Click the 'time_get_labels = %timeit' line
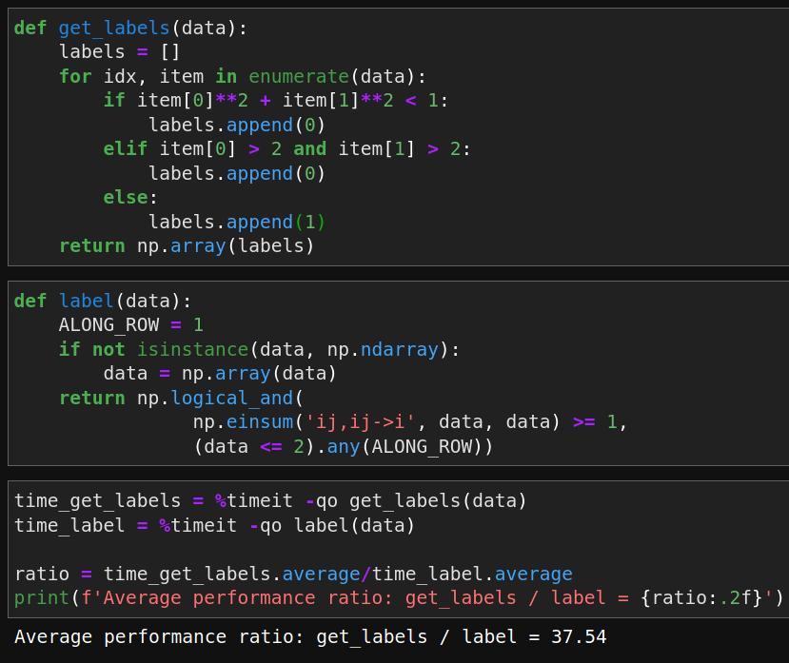This screenshot has height=663, width=789. pyautogui.click(x=270, y=501)
